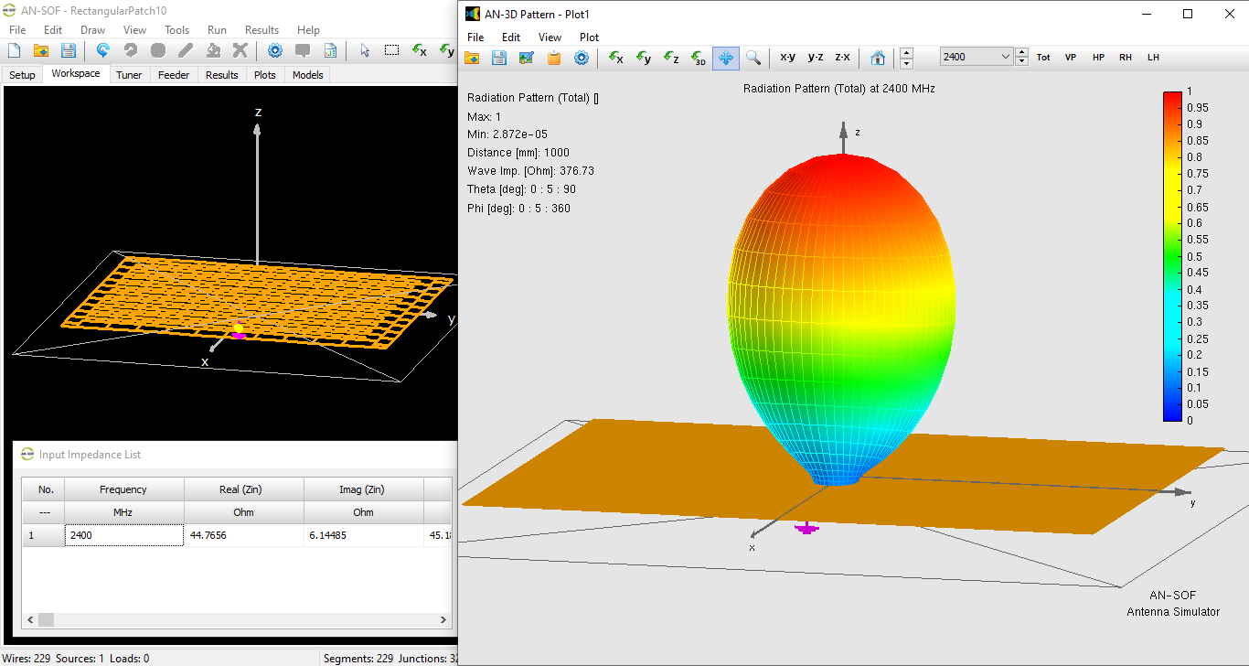Image resolution: width=1249 pixels, height=666 pixels.
Task: Show the Tot total field pattern
Action: coord(1043,57)
